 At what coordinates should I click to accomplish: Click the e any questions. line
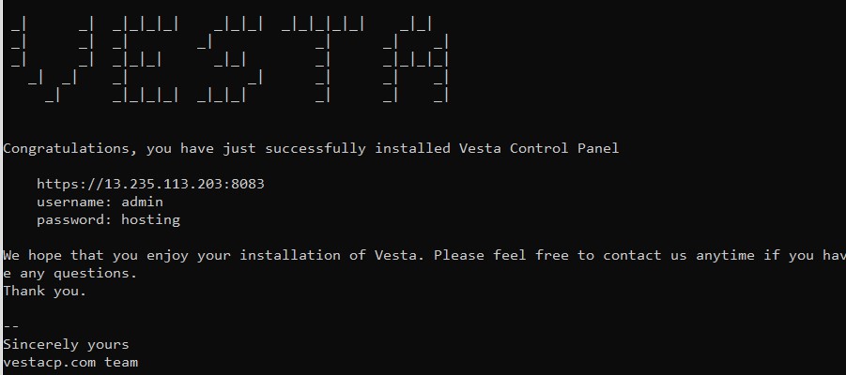coord(70,274)
